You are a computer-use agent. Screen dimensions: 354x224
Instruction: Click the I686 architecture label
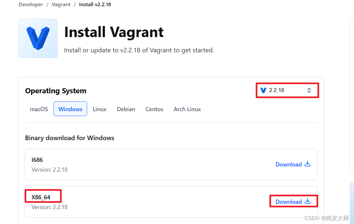tap(37, 160)
